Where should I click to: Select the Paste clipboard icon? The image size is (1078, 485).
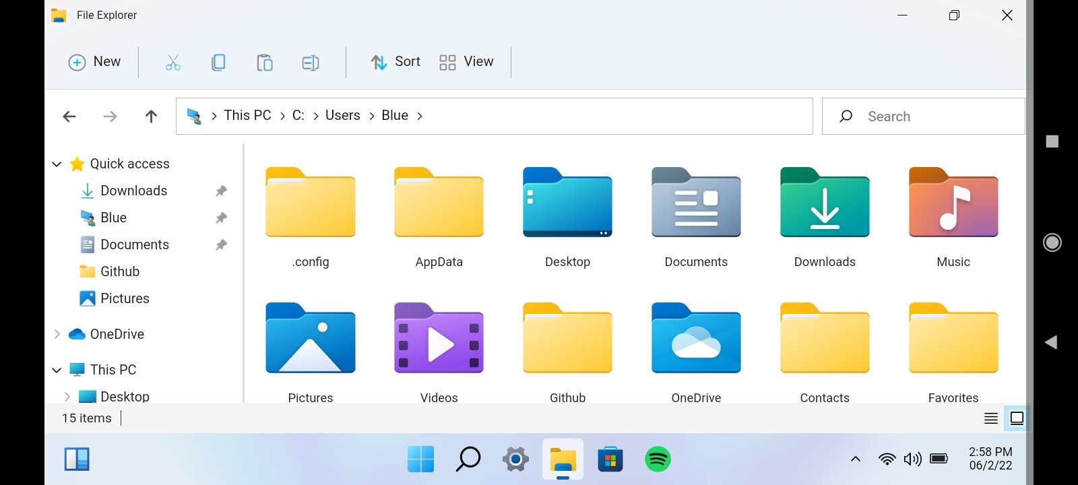click(x=264, y=63)
